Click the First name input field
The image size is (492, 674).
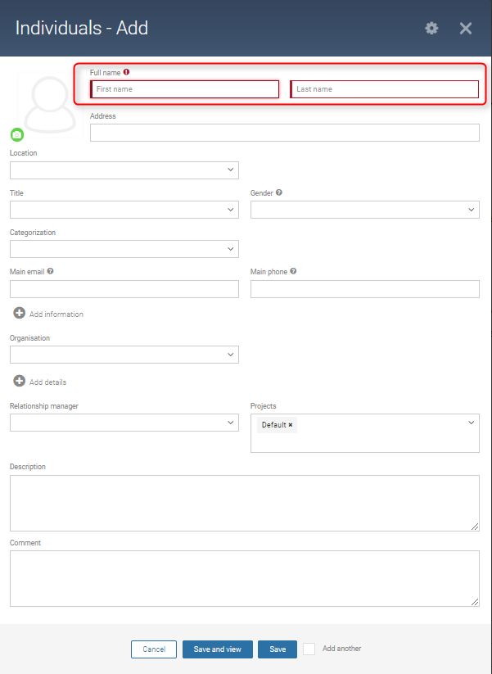(185, 89)
